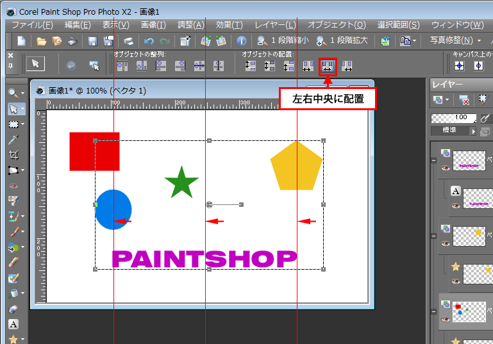This screenshot has width=493, height=344.
Task: Adjust the layer opacity slider showing 100
Action: pyautogui.click(x=454, y=118)
